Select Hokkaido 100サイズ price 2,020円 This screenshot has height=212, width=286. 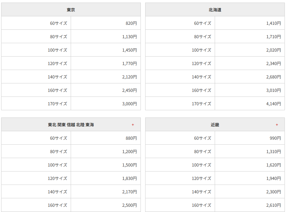(x=274, y=50)
